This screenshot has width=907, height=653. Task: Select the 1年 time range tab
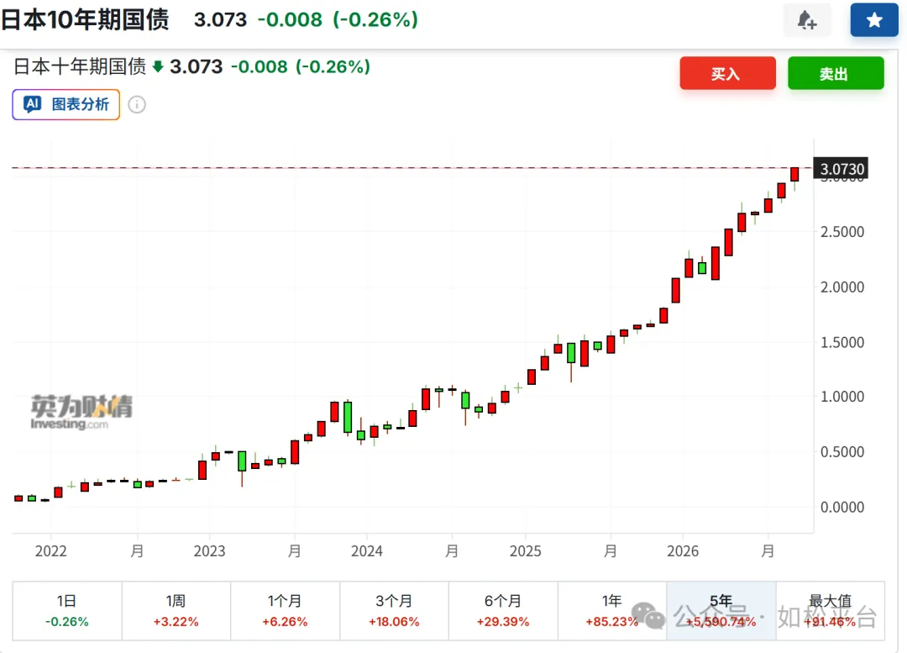pyautogui.click(x=612, y=611)
